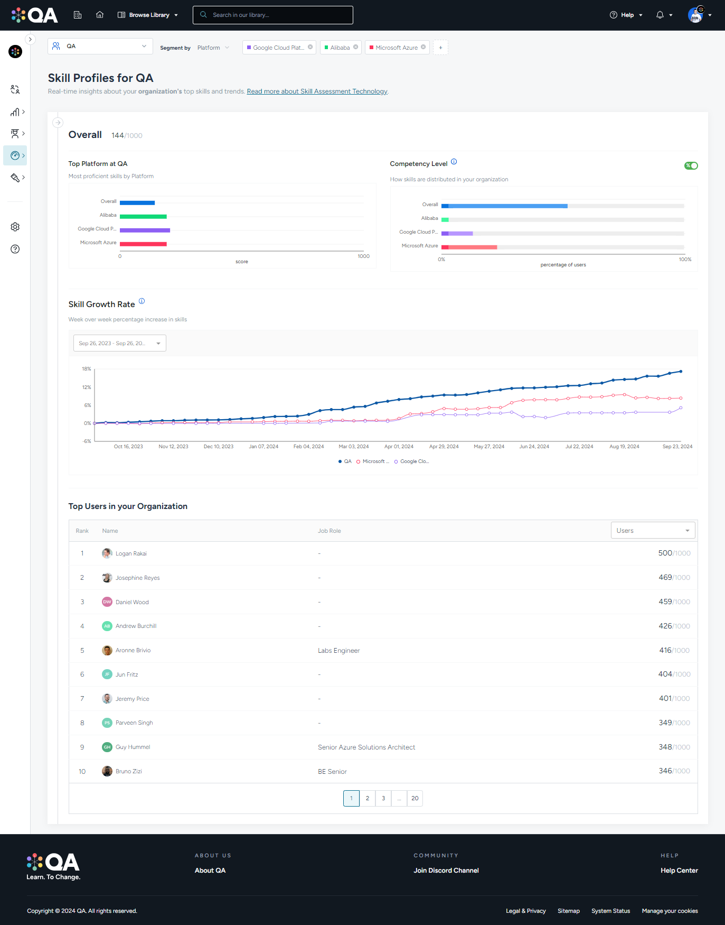
Task: Open the Help menu
Action: (626, 15)
